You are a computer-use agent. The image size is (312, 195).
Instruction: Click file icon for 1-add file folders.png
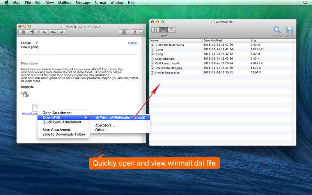pyautogui.click(x=152, y=45)
